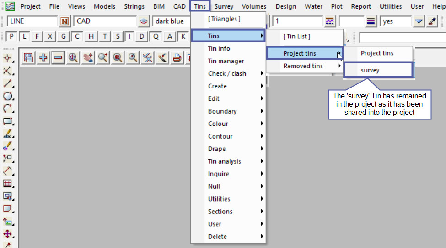446x248 pixels.
Task: Toggle the G snap button
Action: (x=64, y=36)
